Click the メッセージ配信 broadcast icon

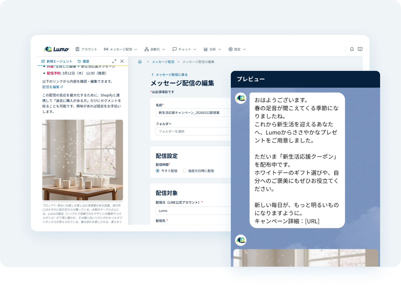tap(106, 49)
